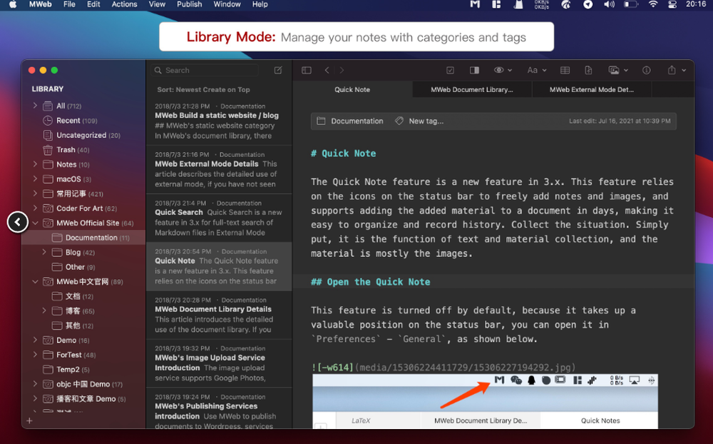
Task: Click the MWeb icon in the system status bar
Action: click(x=475, y=4)
